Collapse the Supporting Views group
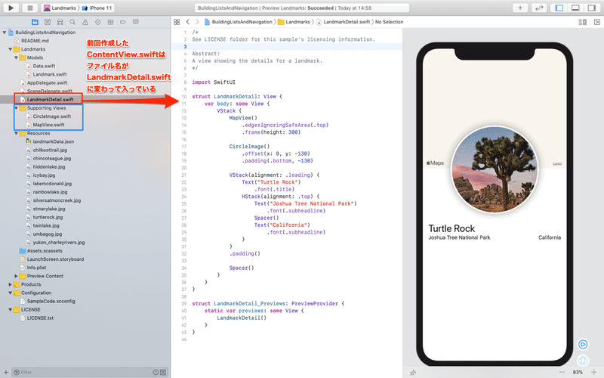 click(16, 108)
